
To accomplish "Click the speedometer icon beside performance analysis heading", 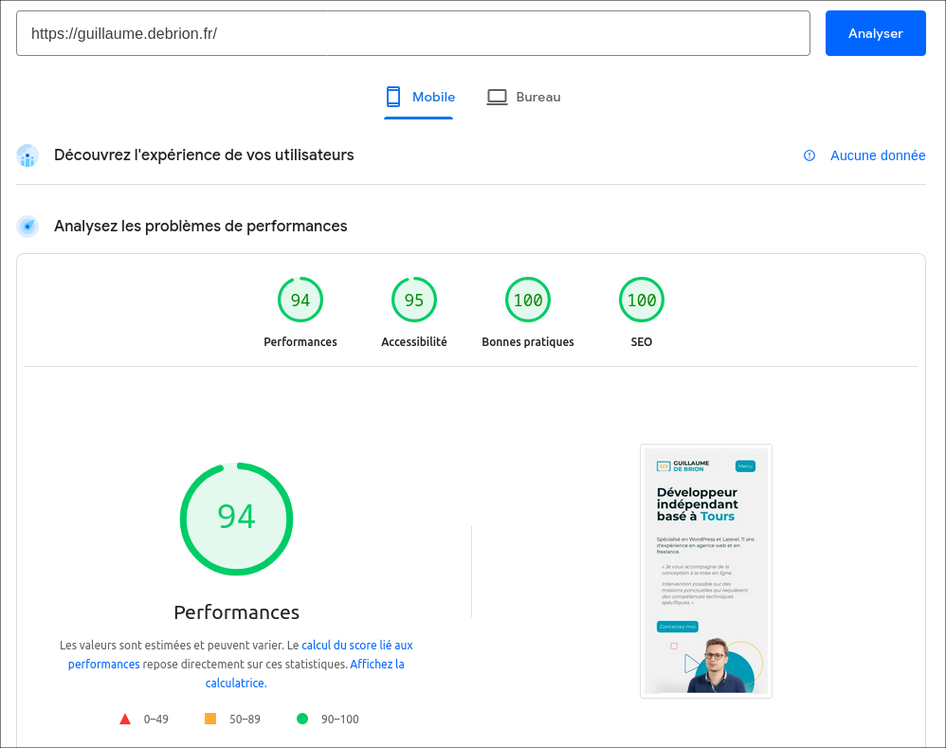I will tap(27, 226).
